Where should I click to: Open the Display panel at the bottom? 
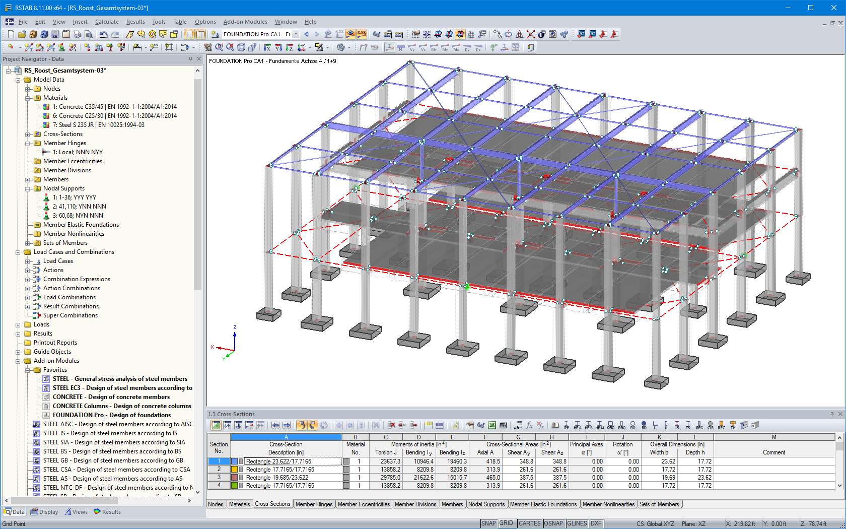[x=44, y=511]
